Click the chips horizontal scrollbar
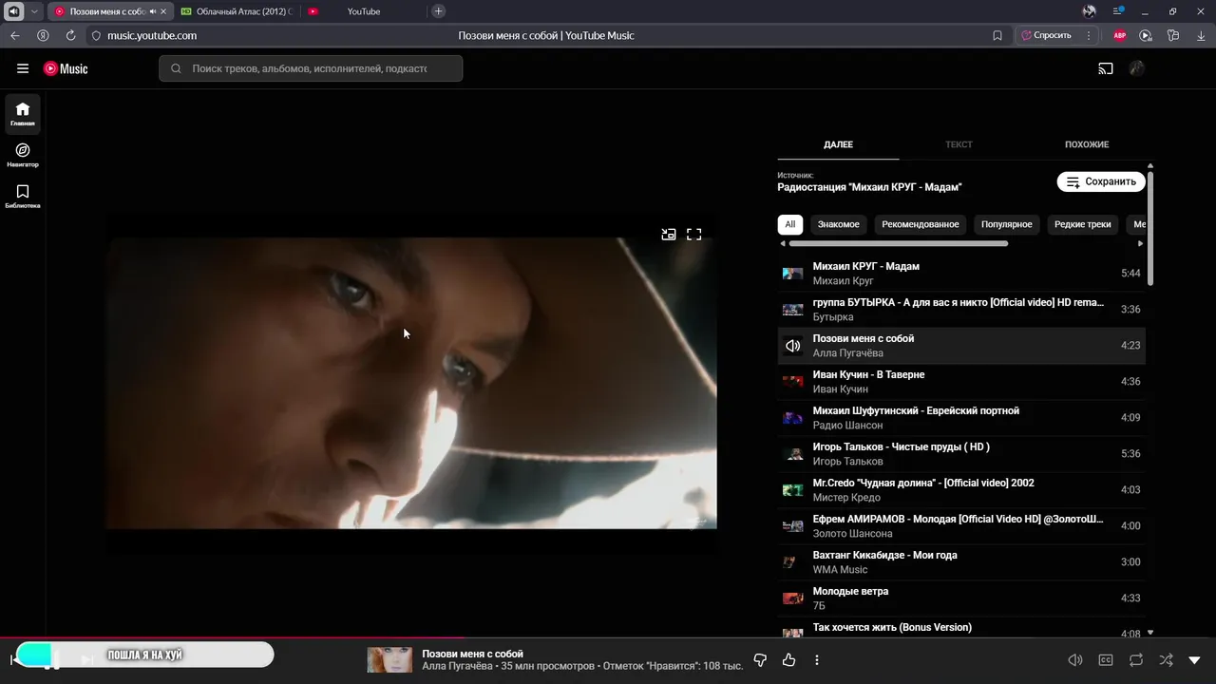Viewport: 1216px width, 684px height. pyautogui.click(x=898, y=244)
